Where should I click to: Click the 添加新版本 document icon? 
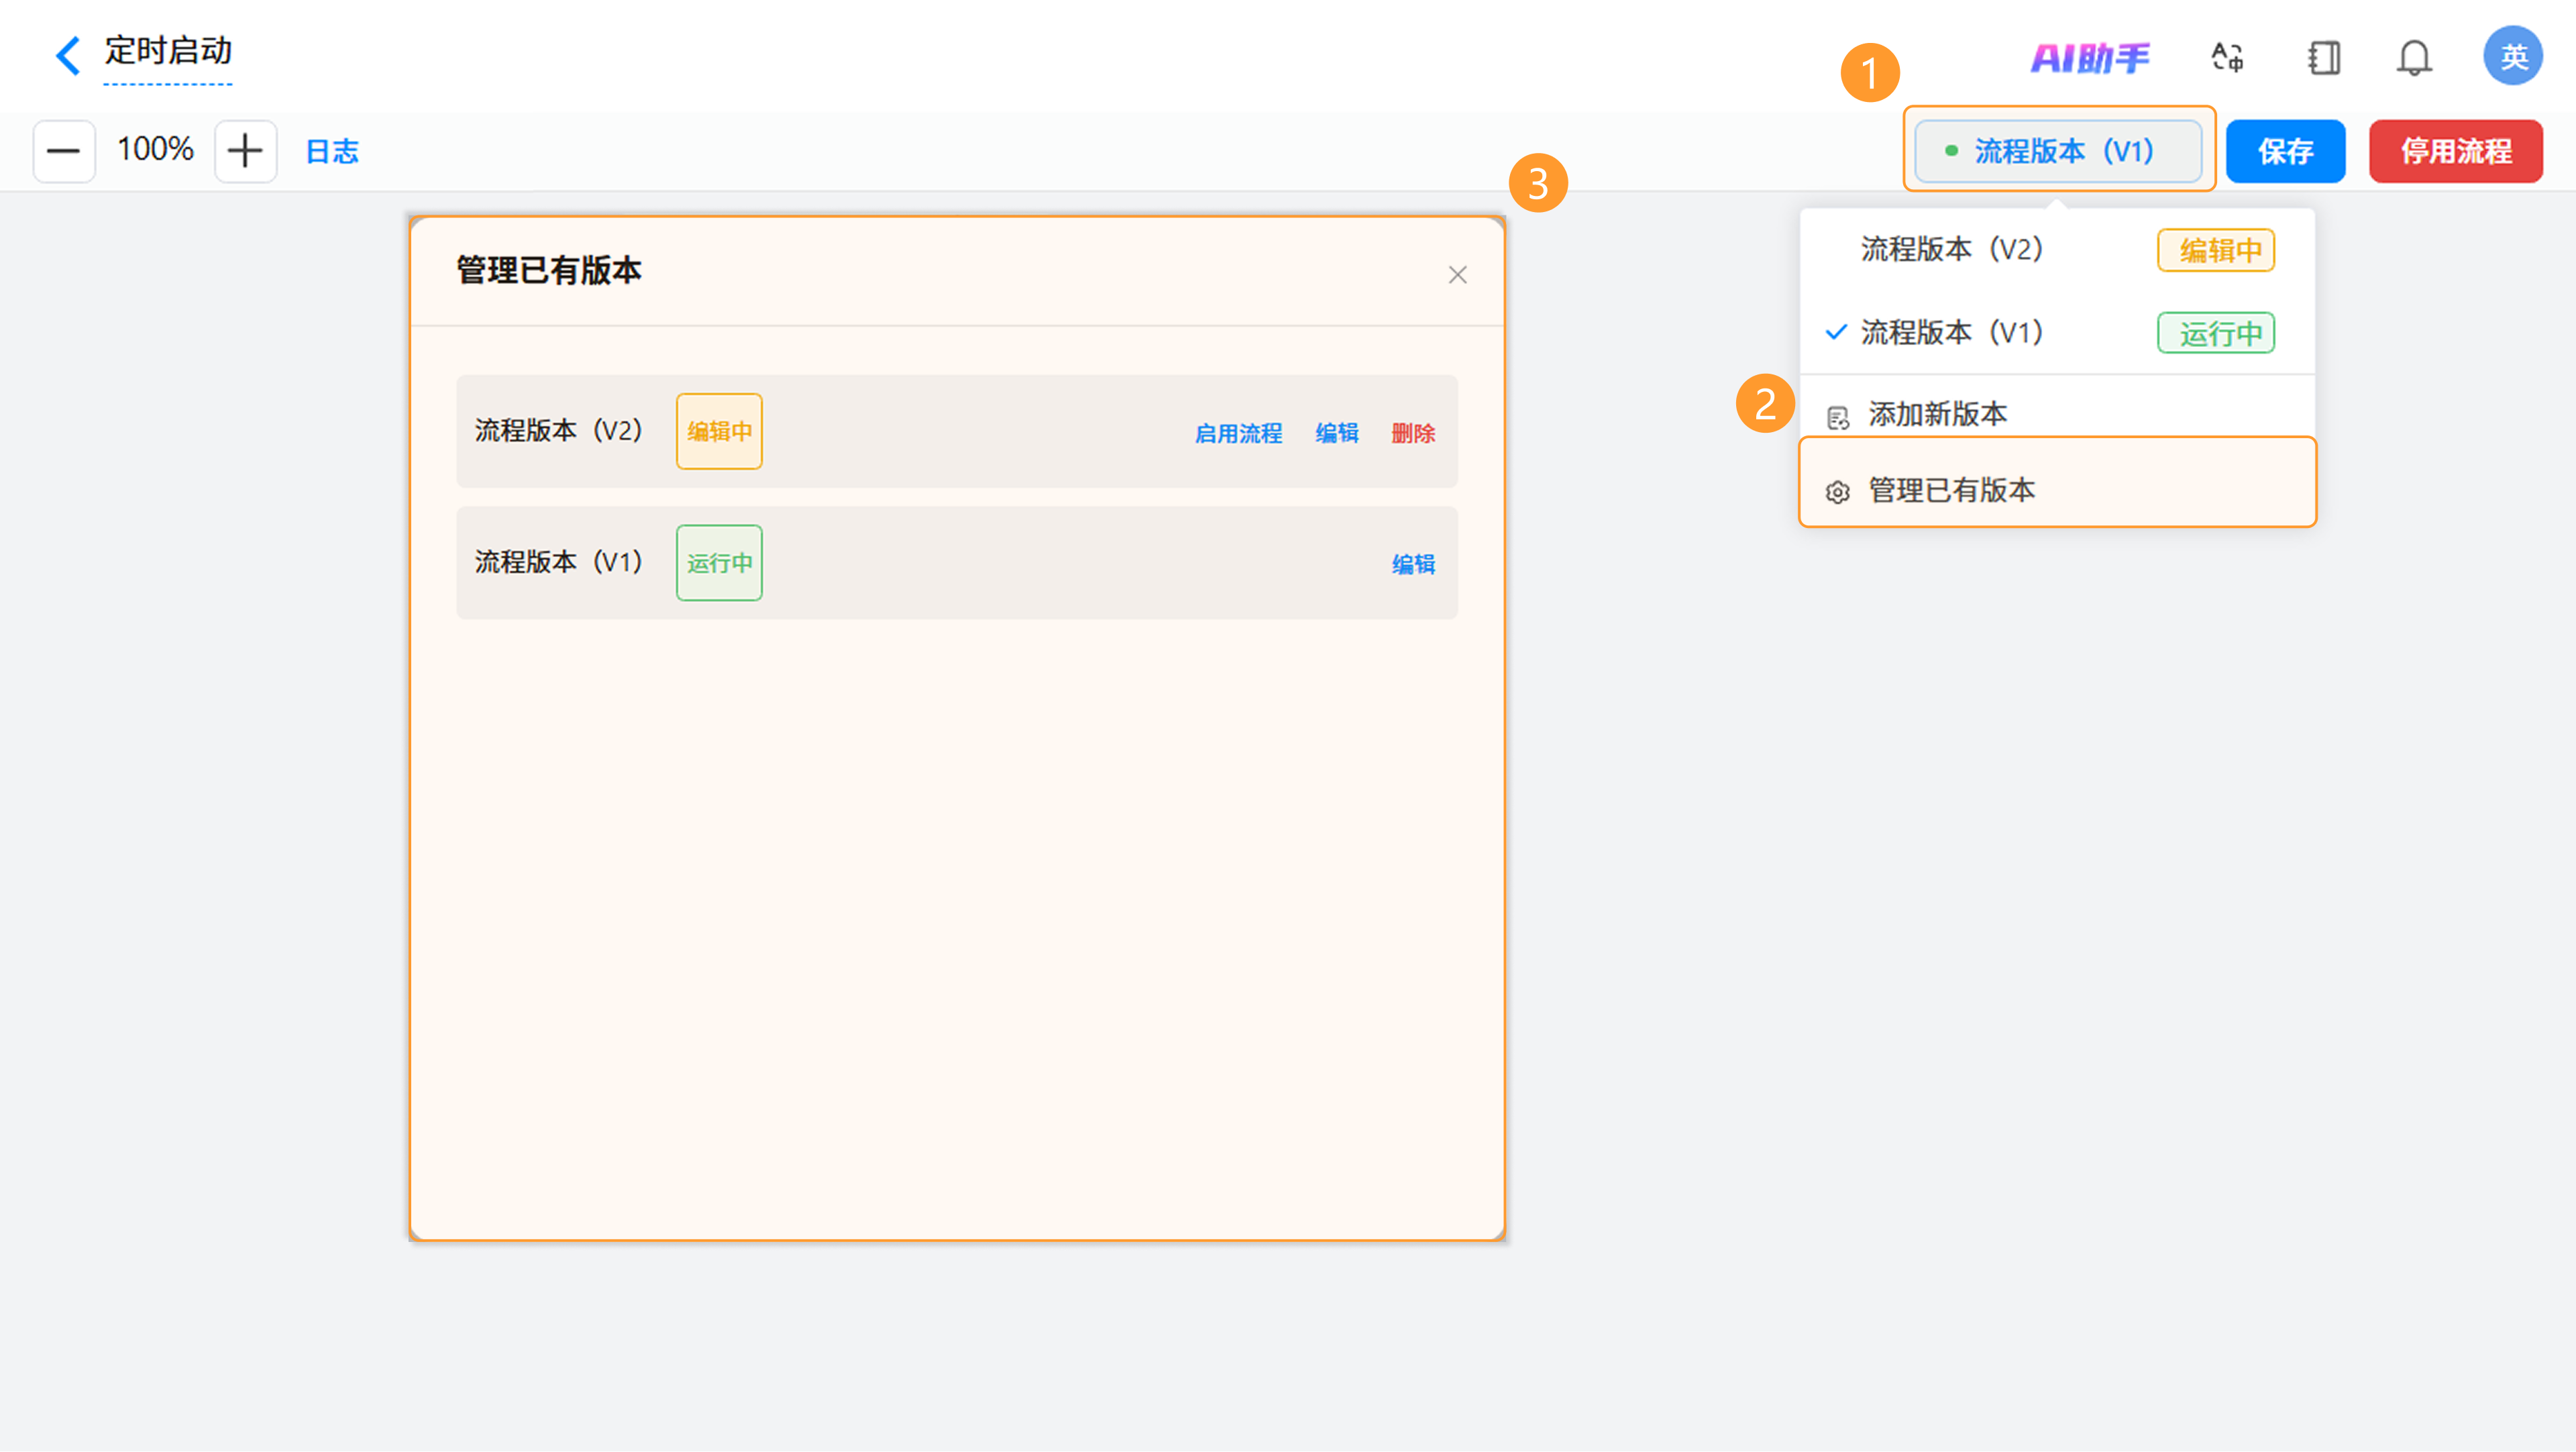1838,417
